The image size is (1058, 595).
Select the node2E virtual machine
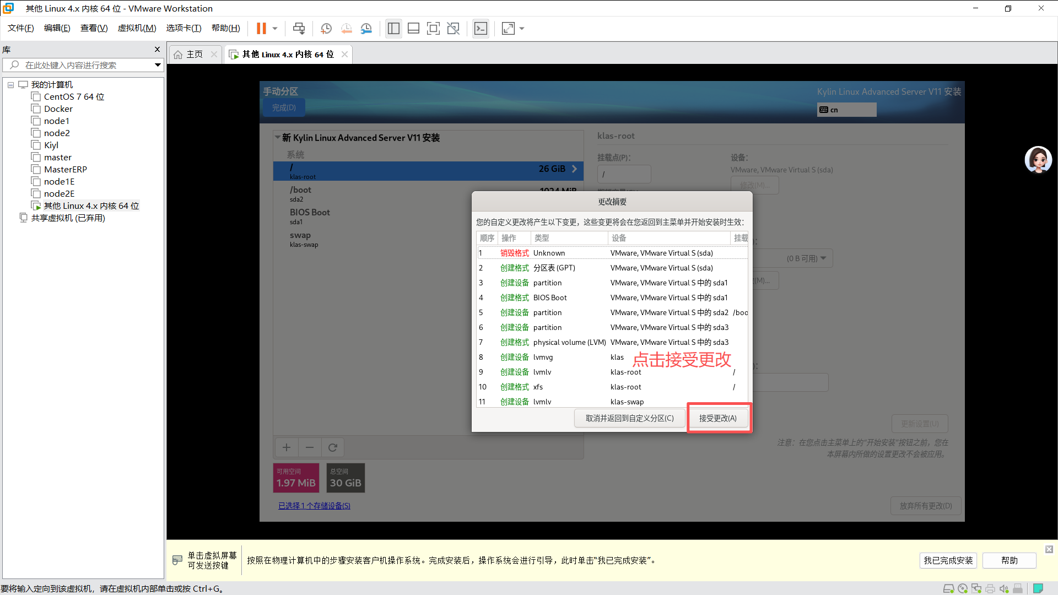[x=58, y=193]
